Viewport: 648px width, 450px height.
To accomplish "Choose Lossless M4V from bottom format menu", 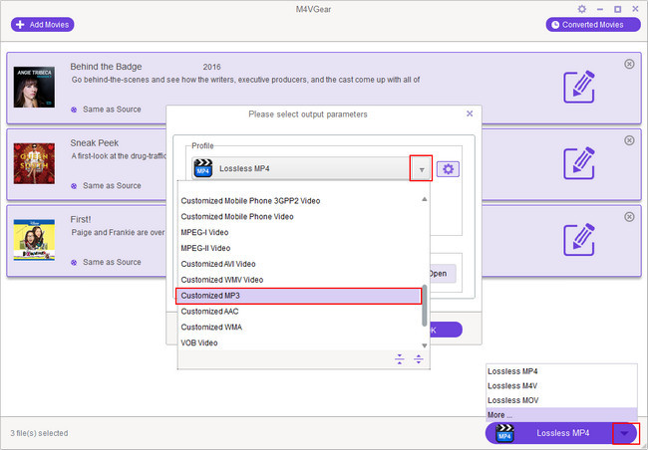I will coord(561,385).
